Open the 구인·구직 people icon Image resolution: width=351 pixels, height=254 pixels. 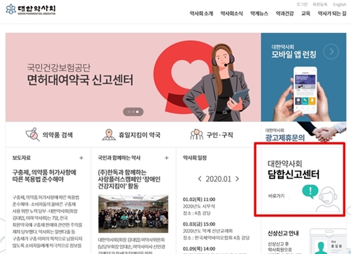point(196,135)
